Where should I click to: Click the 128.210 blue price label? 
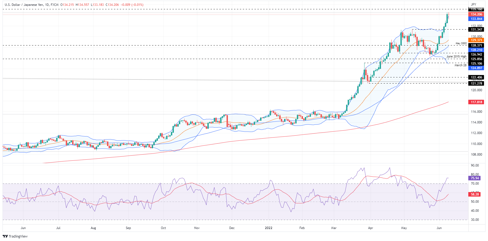476,50
